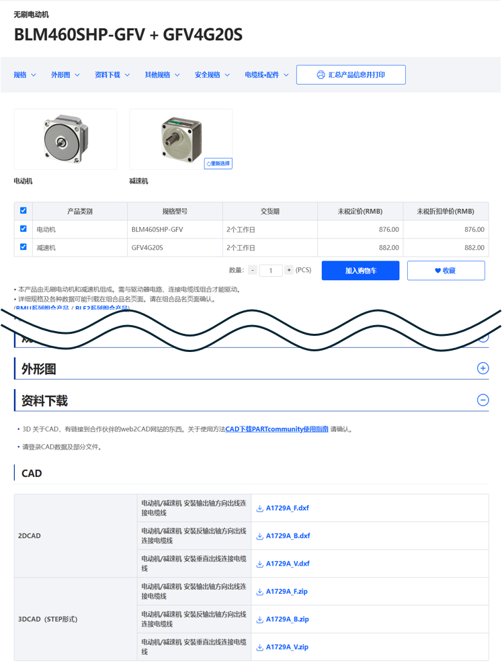The height and width of the screenshot is (665, 502).
Task: Click download icon for A1729A_V.zip
Action: (259, 647)
